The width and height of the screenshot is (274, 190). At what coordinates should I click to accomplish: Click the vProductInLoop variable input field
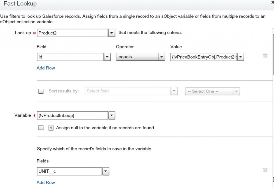coord(72,115)
